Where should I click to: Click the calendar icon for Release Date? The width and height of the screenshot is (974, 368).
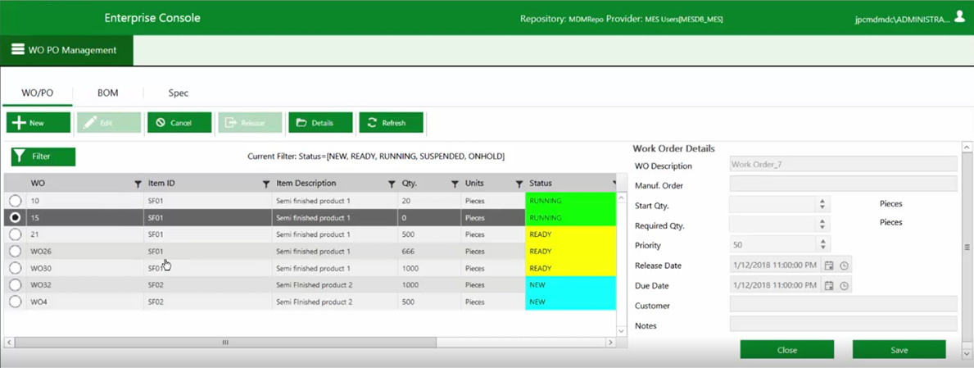coord(829,266)
